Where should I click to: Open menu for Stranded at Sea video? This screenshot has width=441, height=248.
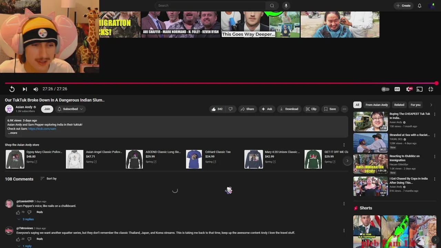(434, 136)
